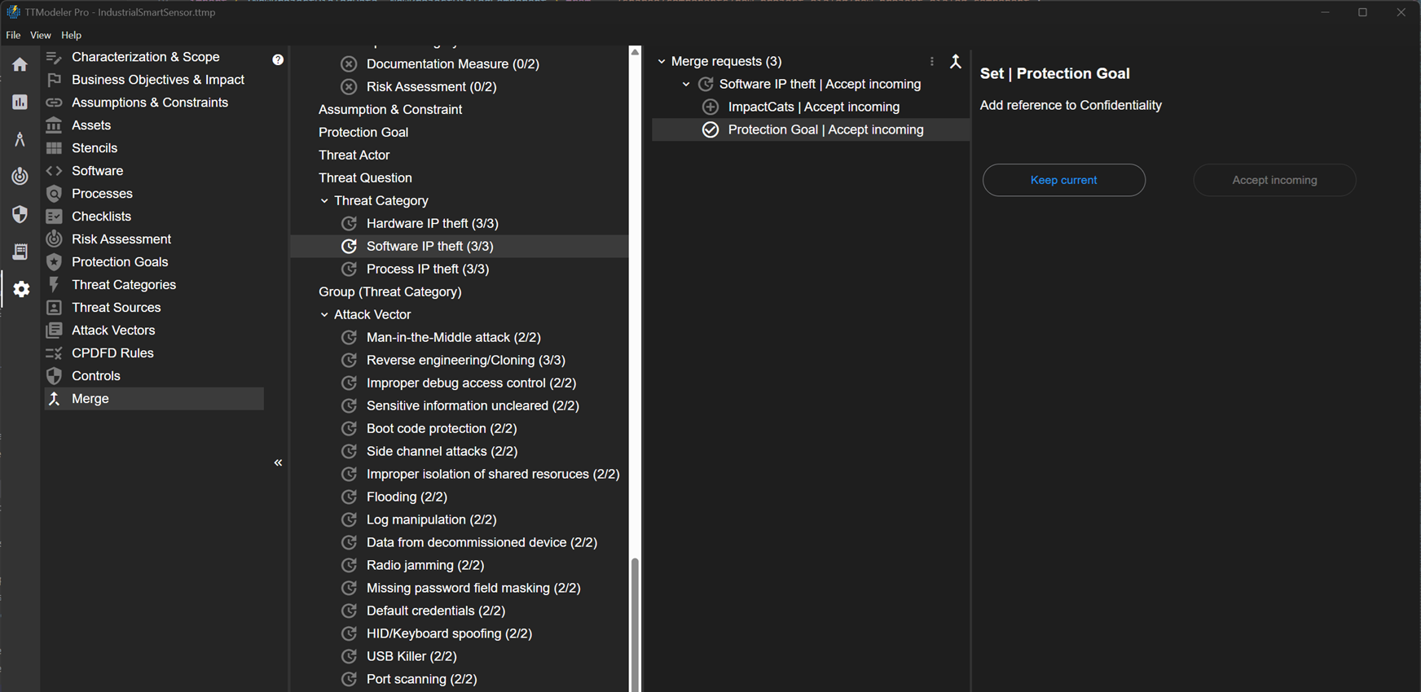The width and height of the screenshot is (1421, 692).
Task: Click the Accept incoming button
Action: pos(1274,180)
